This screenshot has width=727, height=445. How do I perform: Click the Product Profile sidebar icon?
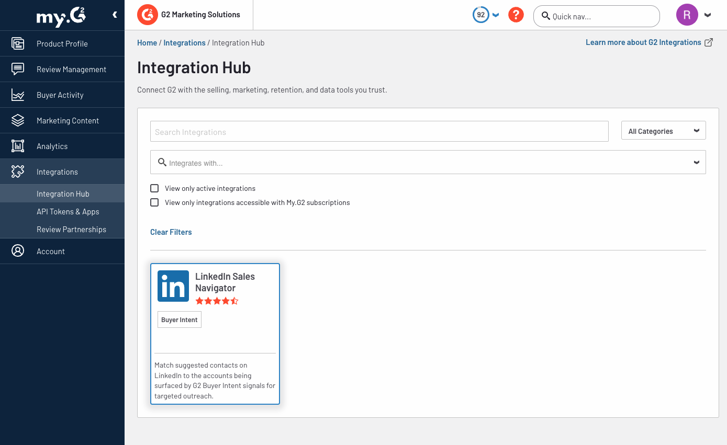pos(18,43)
